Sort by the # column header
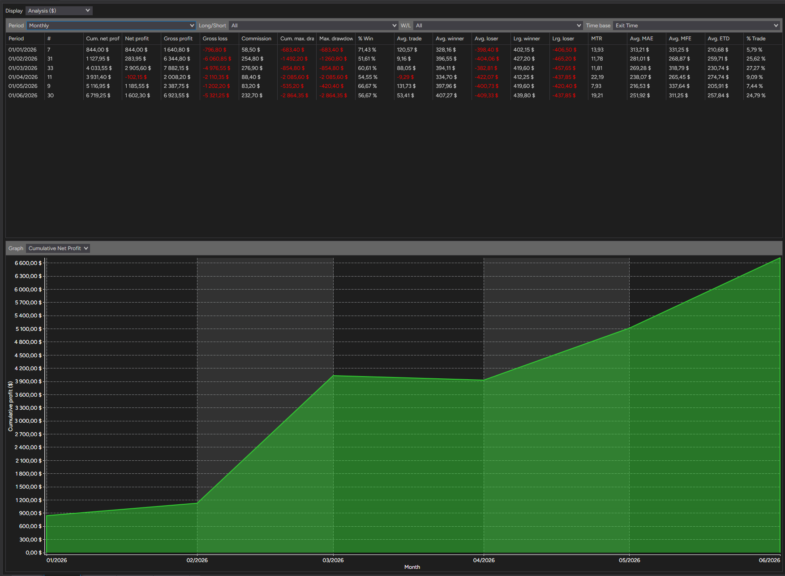The width and height of the screenshot is (785, 576). [64, 39]
